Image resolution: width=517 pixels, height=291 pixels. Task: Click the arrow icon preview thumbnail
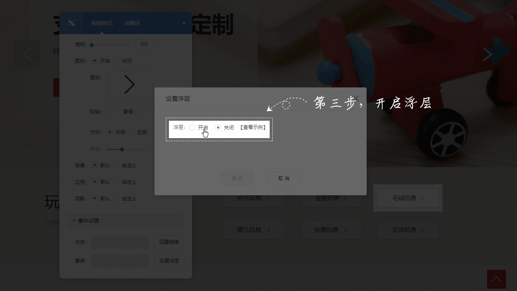[129, 84]
